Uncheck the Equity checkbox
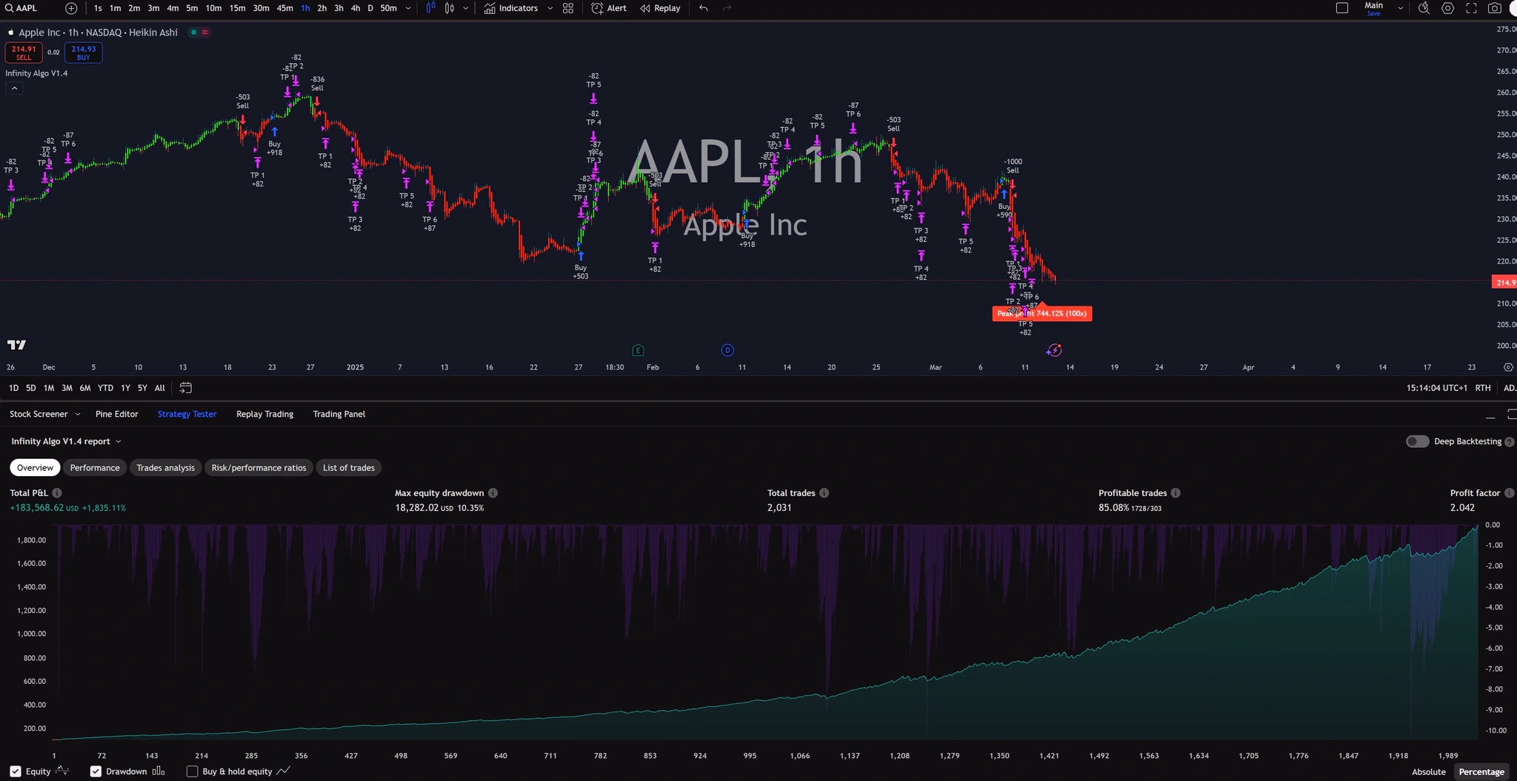 click(16, 771)
